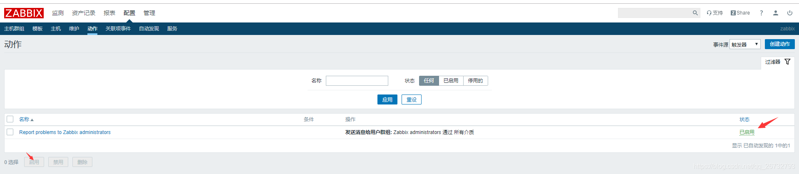Go to 模板 submenu

pyautogui.click(x=37, y=29)
